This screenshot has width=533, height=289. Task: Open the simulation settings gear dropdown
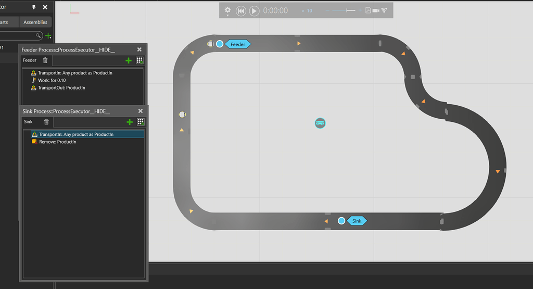[x=227, y=11]
